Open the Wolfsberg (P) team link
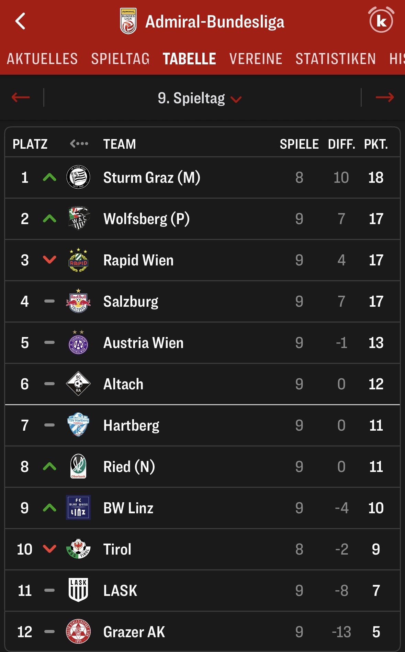The height and width of the screenshot is (652, 405). [146, 219]
